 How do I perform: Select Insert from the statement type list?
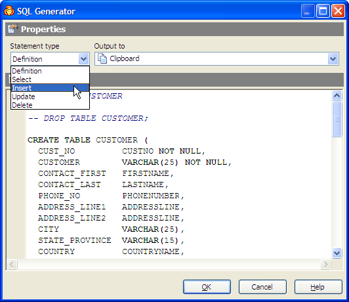pyautogui.click(x=50, y=88)
